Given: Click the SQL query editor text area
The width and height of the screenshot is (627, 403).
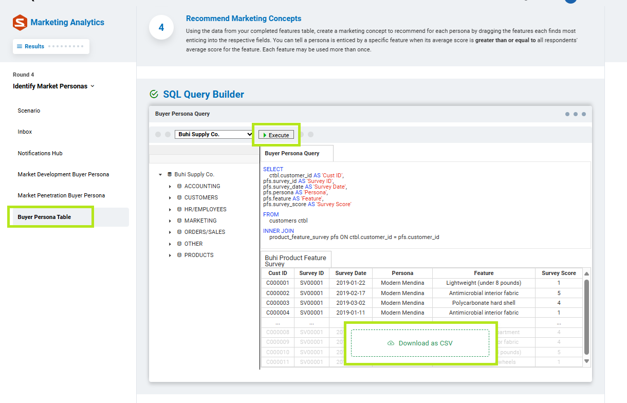Looking at the screenshot, I should (x=426, y=205).
